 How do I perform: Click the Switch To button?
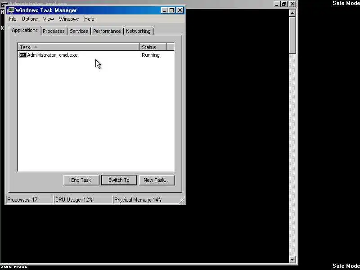tap(119, 180)
